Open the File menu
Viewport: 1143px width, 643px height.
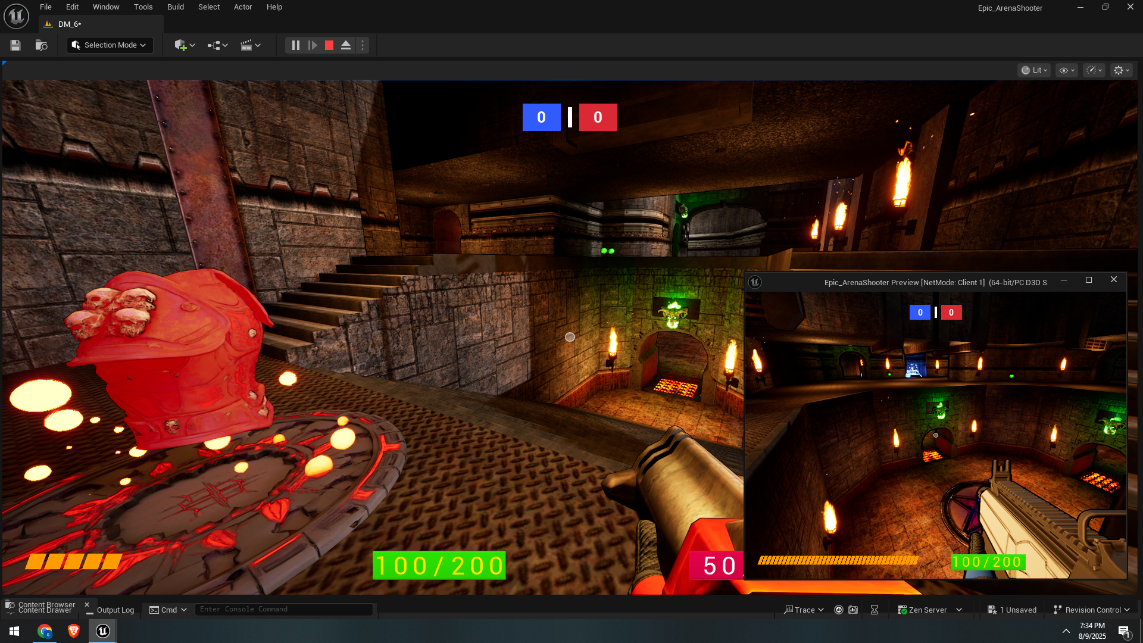46,7
